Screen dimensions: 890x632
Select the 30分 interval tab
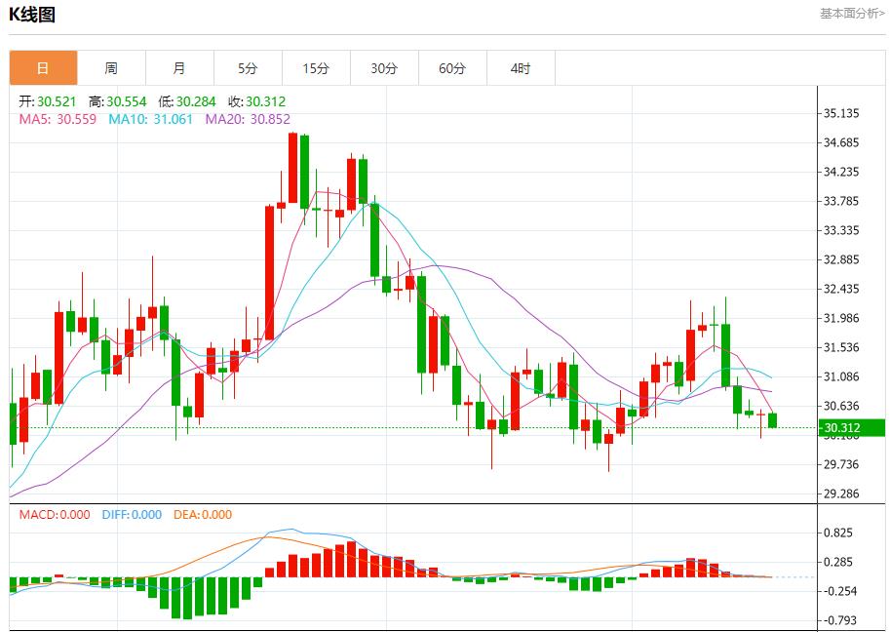tap(384, 68)
